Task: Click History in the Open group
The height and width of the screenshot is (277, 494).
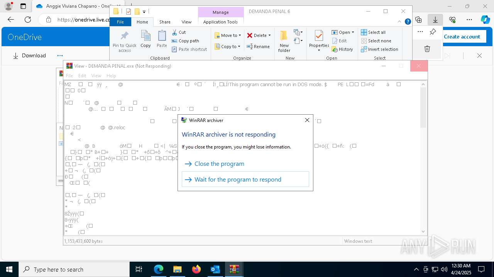Action: click(x=342, y=49)
